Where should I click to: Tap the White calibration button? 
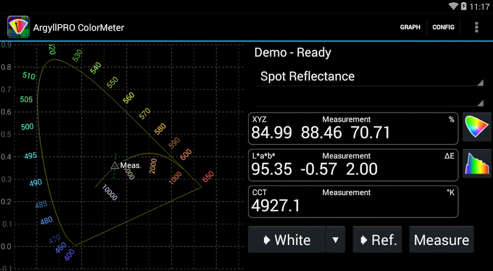pyautogui.click(x=287, y=240)
